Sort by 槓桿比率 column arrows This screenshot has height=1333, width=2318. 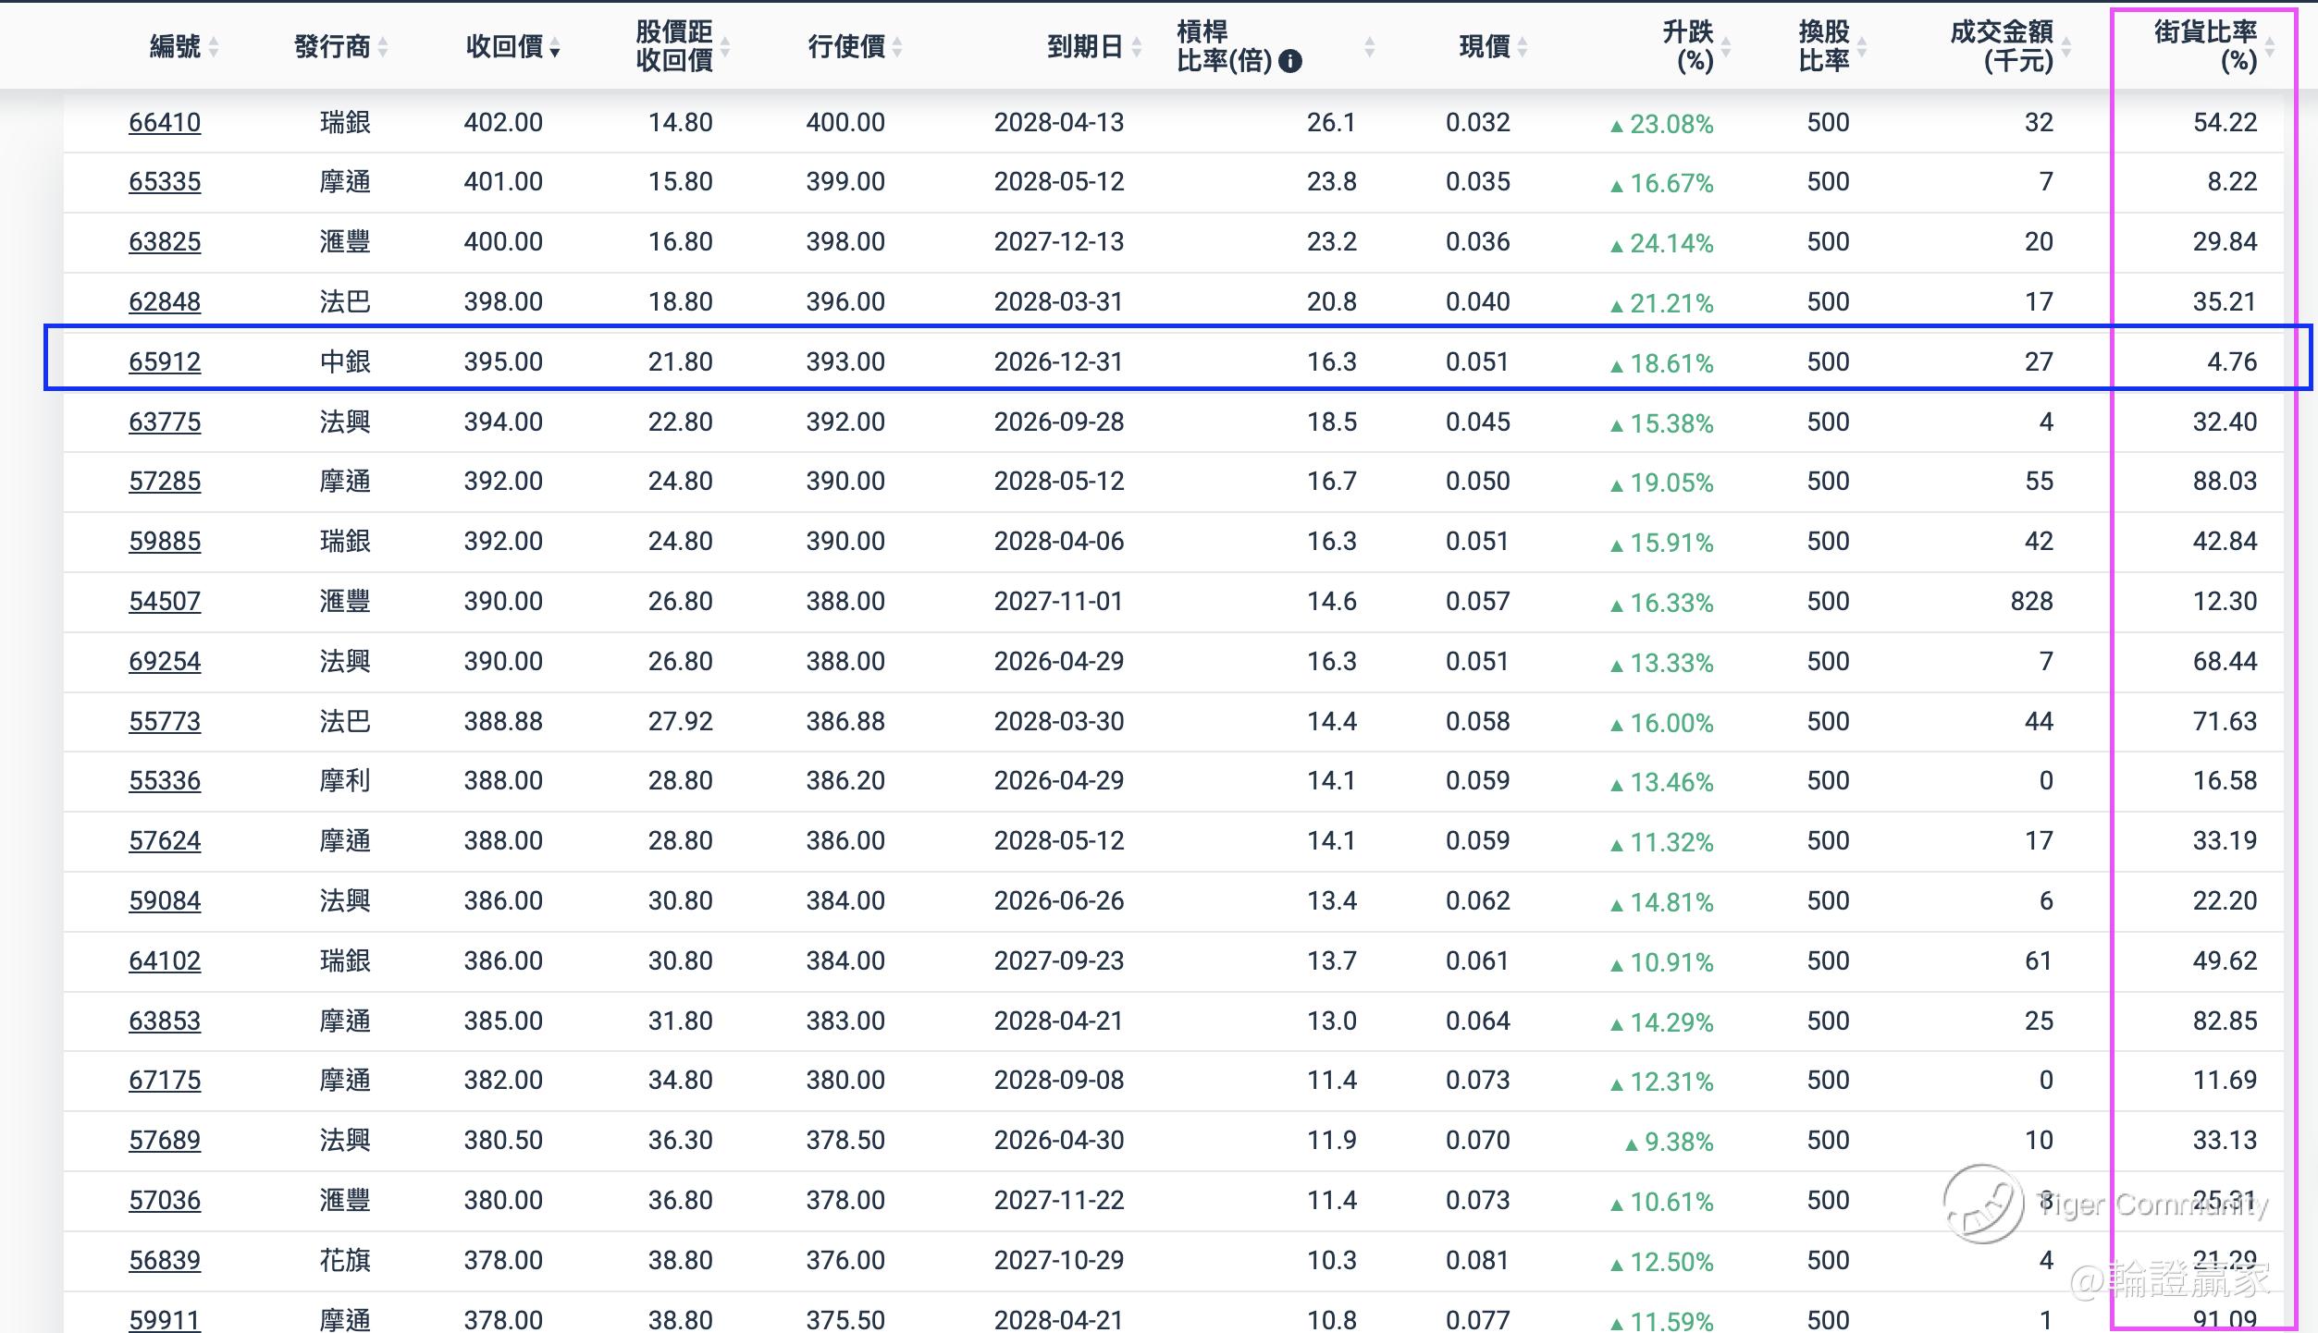1370,46
